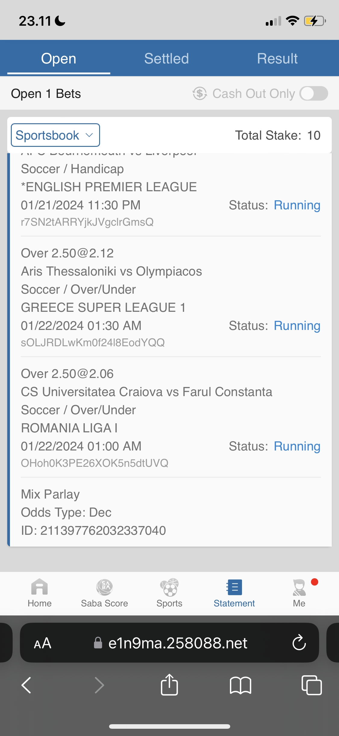339x736 pixels.
Task: Tap Running status for Craiova vs Farul match
Action: pyautogui.click(x=297, y=446)
